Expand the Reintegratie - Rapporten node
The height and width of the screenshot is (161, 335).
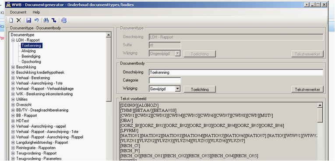13,148
